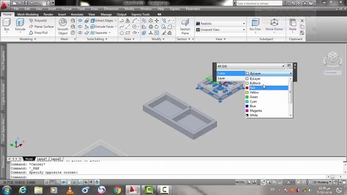
Task: Pick Green from the color list
Action: 267,97
